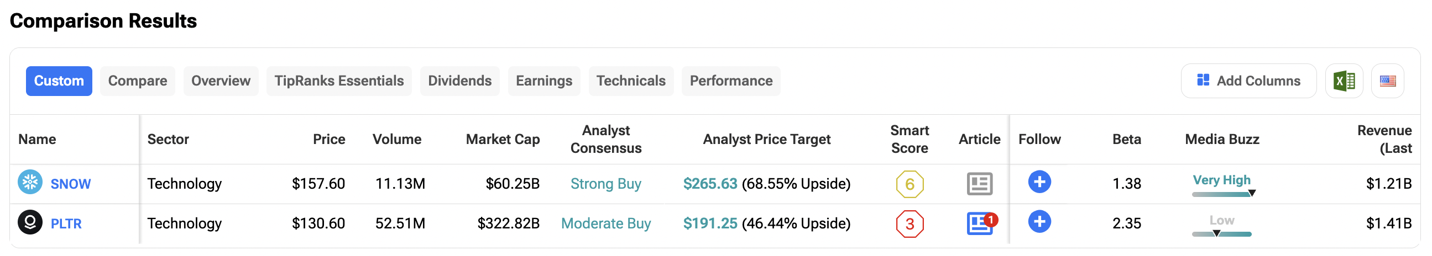Viewport: 1432px width, 256px height.
Task: Sort by the Market Cap column header
Action: [503, 140]
